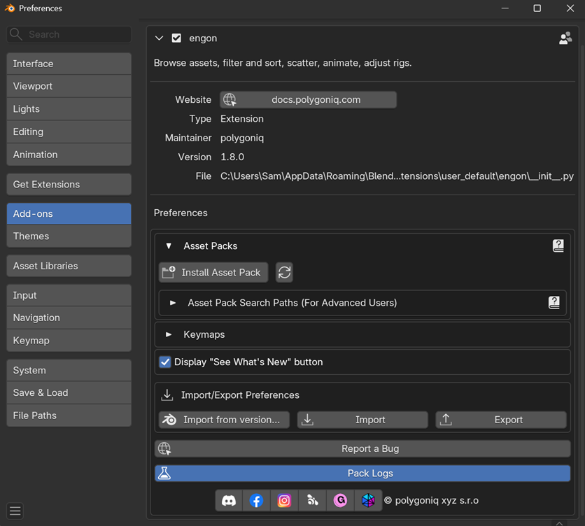Viewport: 585px width, 526px height.
Task: Open Navigation preferences
Action: pos(69,318)
